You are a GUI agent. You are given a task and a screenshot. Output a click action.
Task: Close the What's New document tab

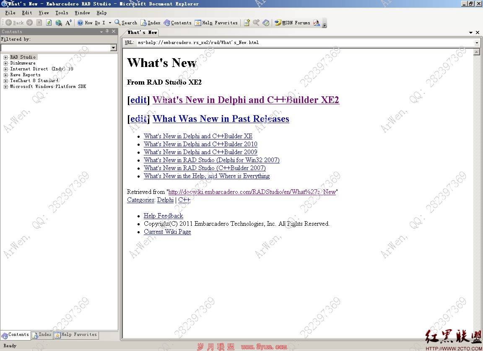[x=478, y=32]
